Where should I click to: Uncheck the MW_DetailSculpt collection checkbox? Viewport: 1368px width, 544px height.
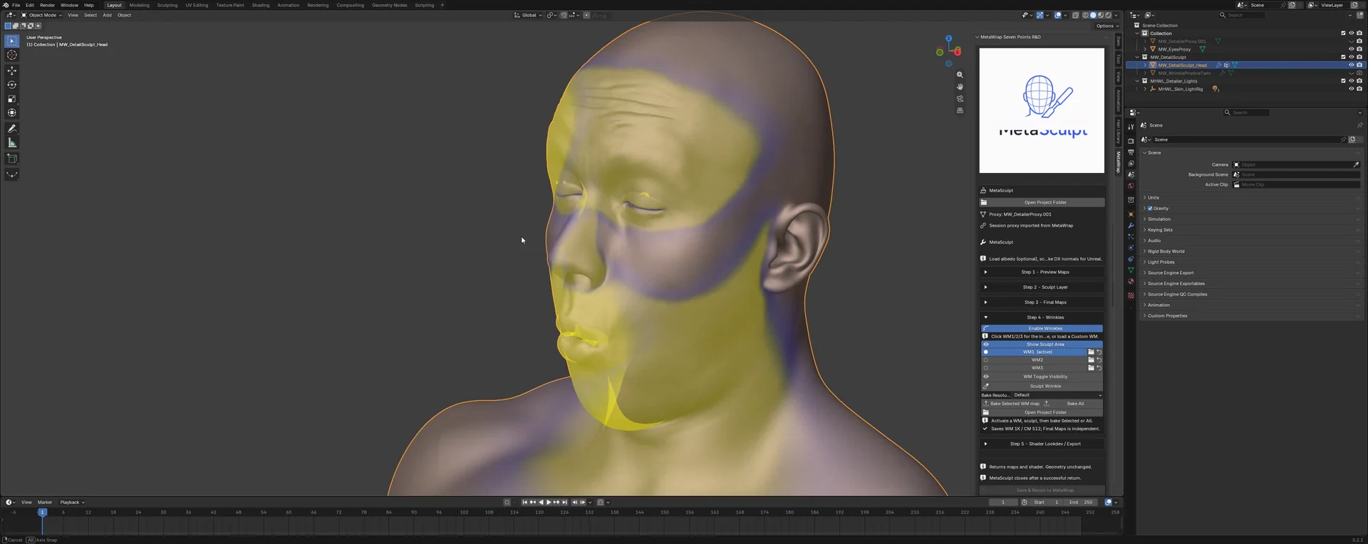click(1343, 57)
